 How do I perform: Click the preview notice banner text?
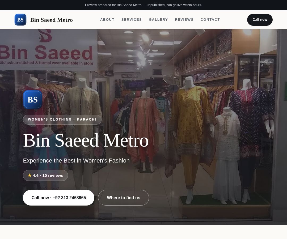click(x=143, y=5)
